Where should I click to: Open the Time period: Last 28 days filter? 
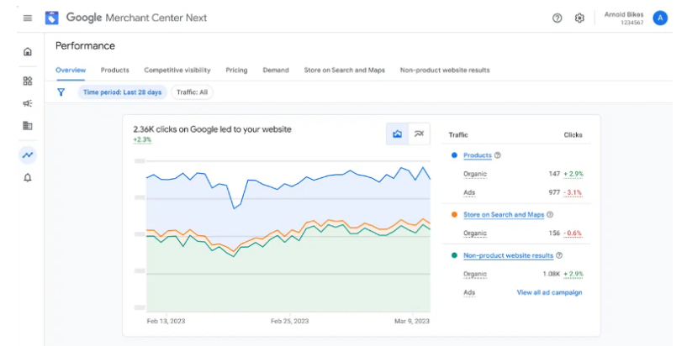pos(123,92)
